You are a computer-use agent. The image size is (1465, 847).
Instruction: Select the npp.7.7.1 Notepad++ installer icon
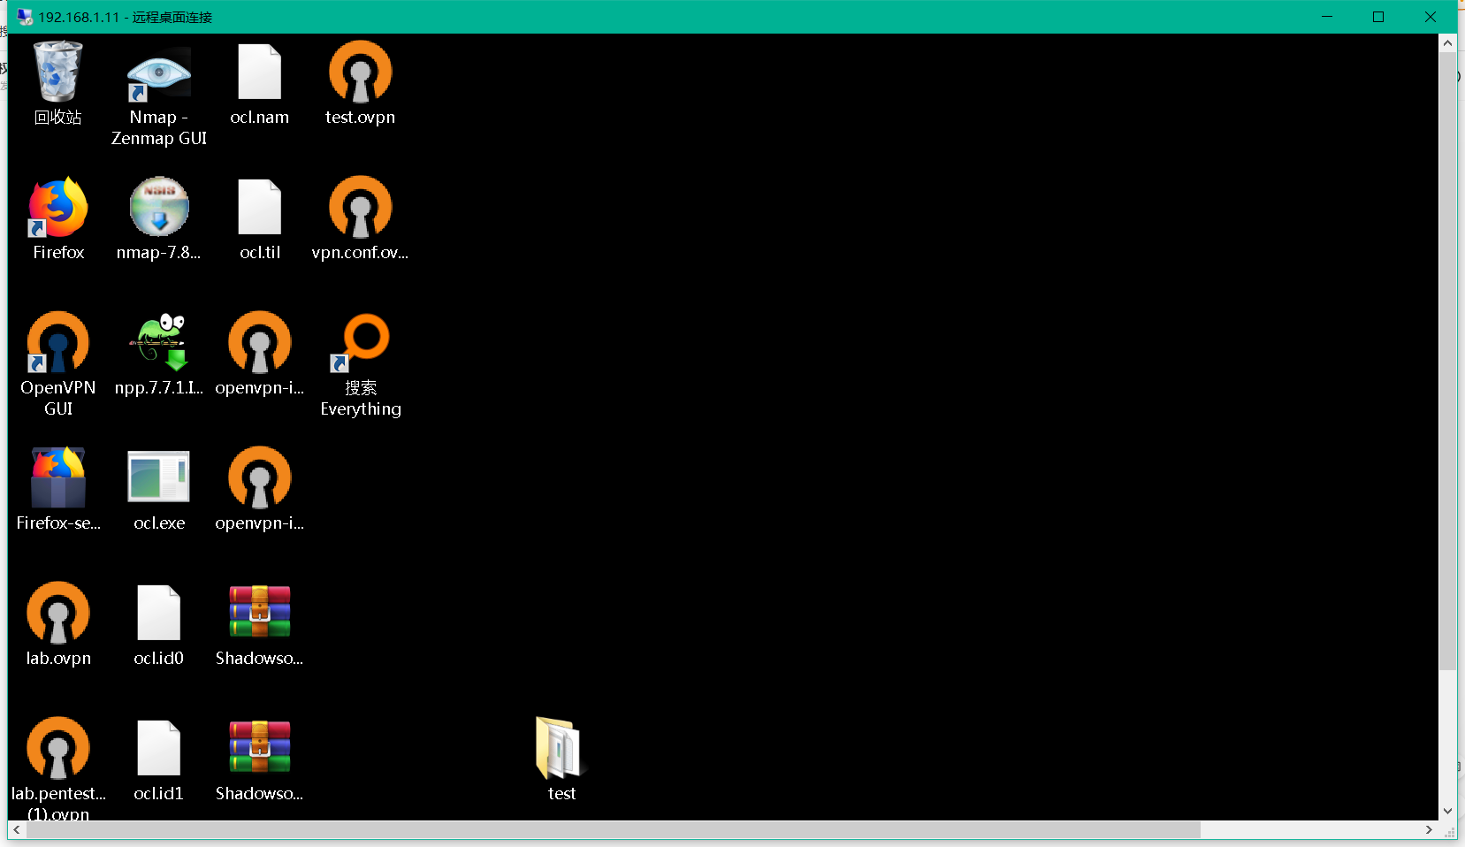(159, 342)
